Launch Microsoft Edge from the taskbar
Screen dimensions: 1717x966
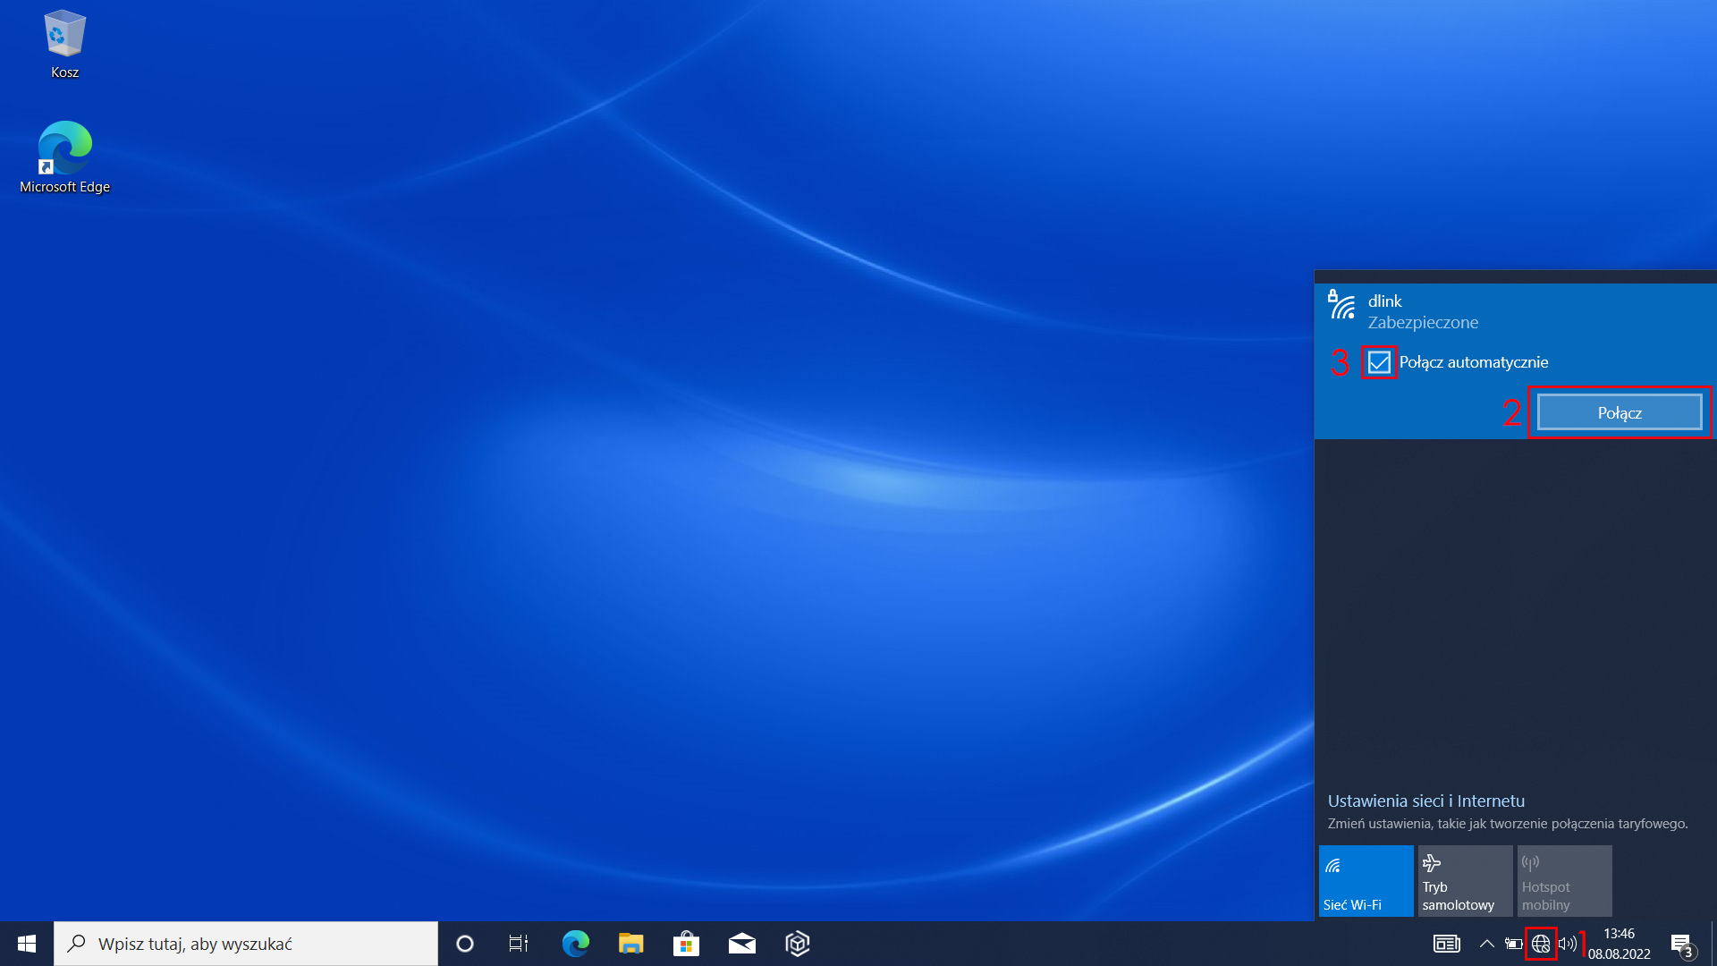[x=575, y=944]
